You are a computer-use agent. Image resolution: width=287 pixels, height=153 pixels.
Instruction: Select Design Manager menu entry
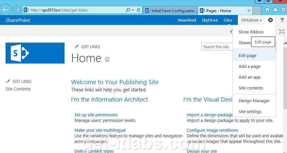(x=254, y=101)
